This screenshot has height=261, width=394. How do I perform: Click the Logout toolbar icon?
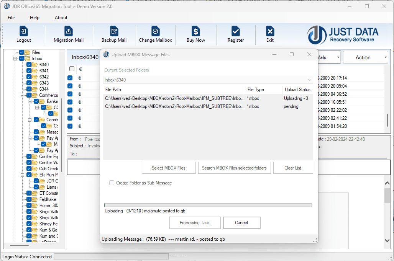(24, 32)
